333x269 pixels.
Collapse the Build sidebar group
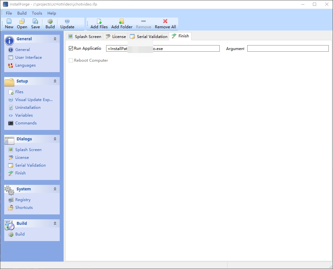pos(55,223)
